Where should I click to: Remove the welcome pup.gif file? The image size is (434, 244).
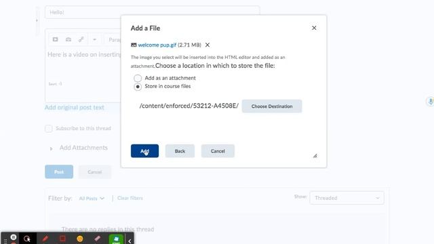coord(208,45)
